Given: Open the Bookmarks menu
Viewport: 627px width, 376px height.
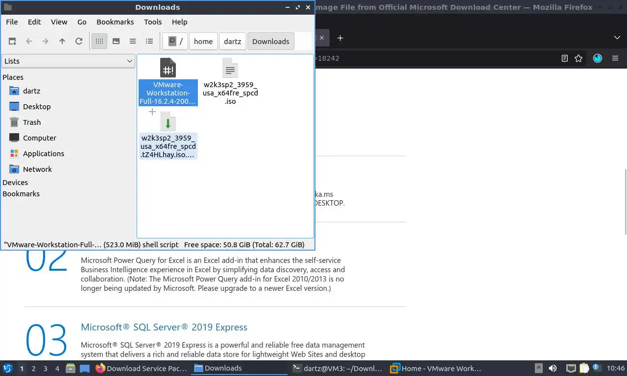Looking at the screenshot, I should click(x=115, y=22).
